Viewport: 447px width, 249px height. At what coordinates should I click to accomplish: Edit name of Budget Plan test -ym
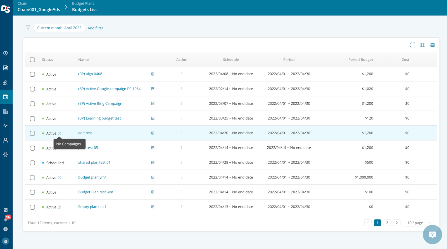(x=153, y=192)
